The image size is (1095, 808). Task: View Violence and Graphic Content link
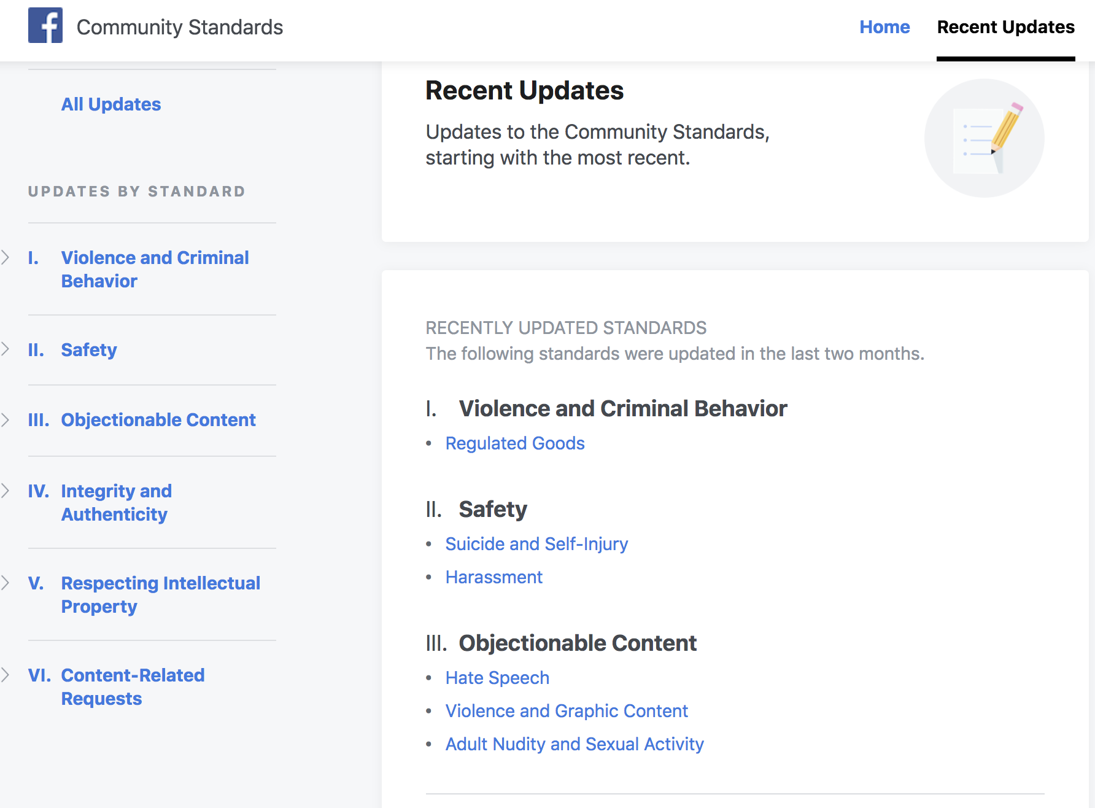coord(567,711)
